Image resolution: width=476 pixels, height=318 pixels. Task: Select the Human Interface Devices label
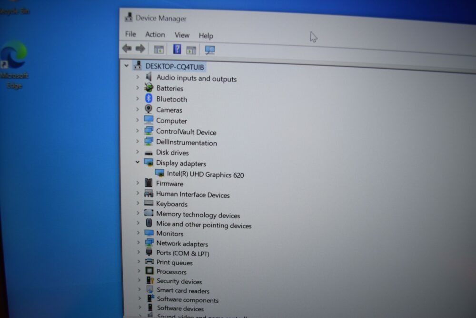(193, 194)
